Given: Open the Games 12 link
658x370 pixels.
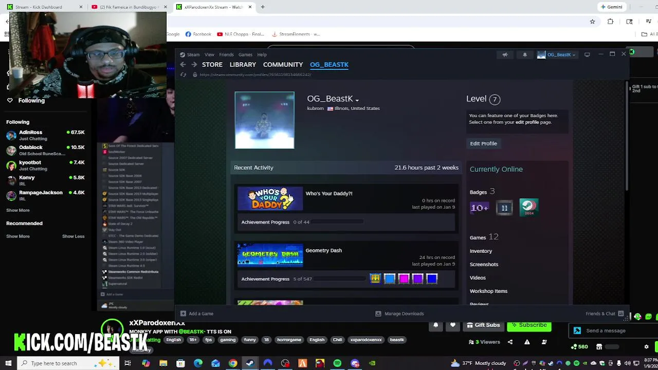Looking at the screenshot, I should click(x=484, y=237).
